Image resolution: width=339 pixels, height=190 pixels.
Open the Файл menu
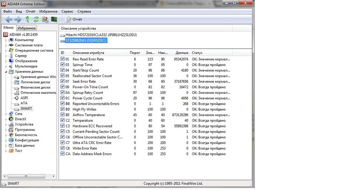click(7, 11)
